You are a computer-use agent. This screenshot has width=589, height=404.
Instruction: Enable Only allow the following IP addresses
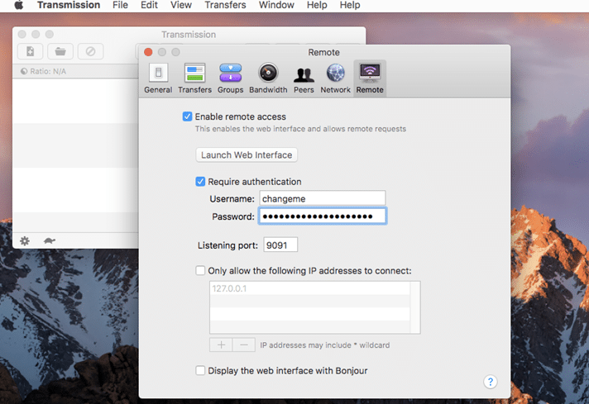[200, 270]
